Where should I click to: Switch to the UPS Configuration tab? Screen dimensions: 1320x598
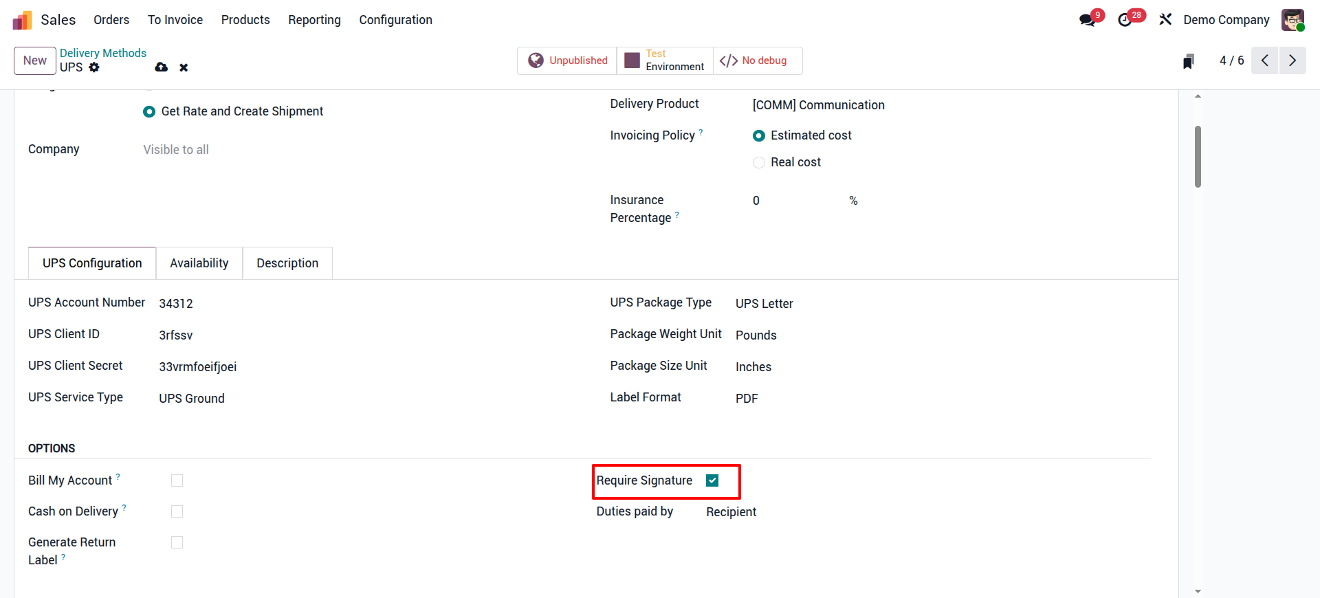coord(92,263)
